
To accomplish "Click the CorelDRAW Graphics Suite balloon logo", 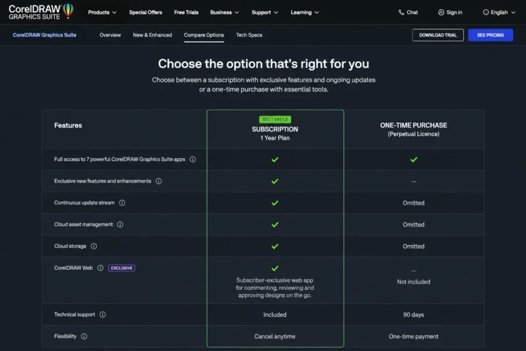I will (x=41, y=12).
